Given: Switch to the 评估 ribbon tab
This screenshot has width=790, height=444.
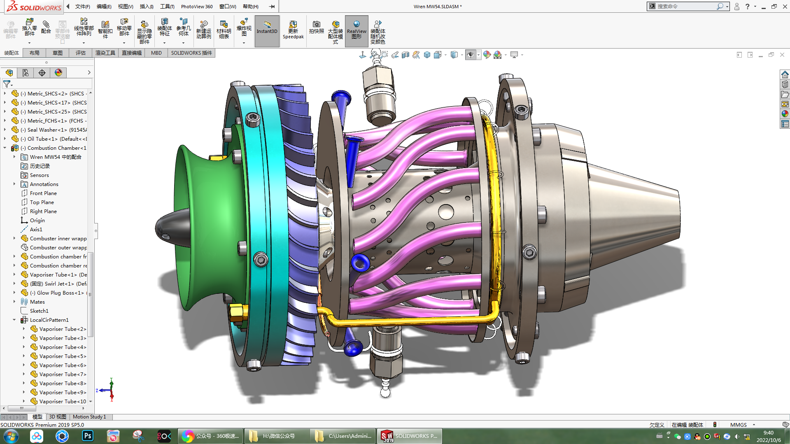Looking at the screenshot, I should [x=80, y=53].
